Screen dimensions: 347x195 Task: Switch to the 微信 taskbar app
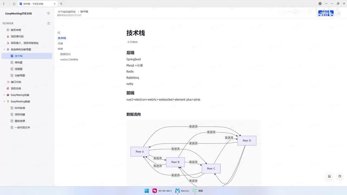[x=198, y=191]
